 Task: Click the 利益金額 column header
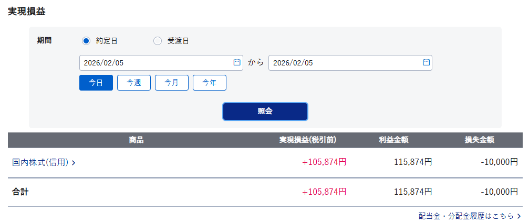[x=393, y=140]
